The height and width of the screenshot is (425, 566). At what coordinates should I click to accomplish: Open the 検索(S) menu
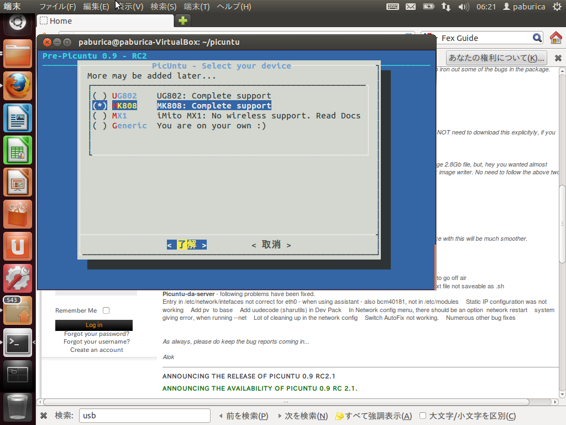pos(163,7)
